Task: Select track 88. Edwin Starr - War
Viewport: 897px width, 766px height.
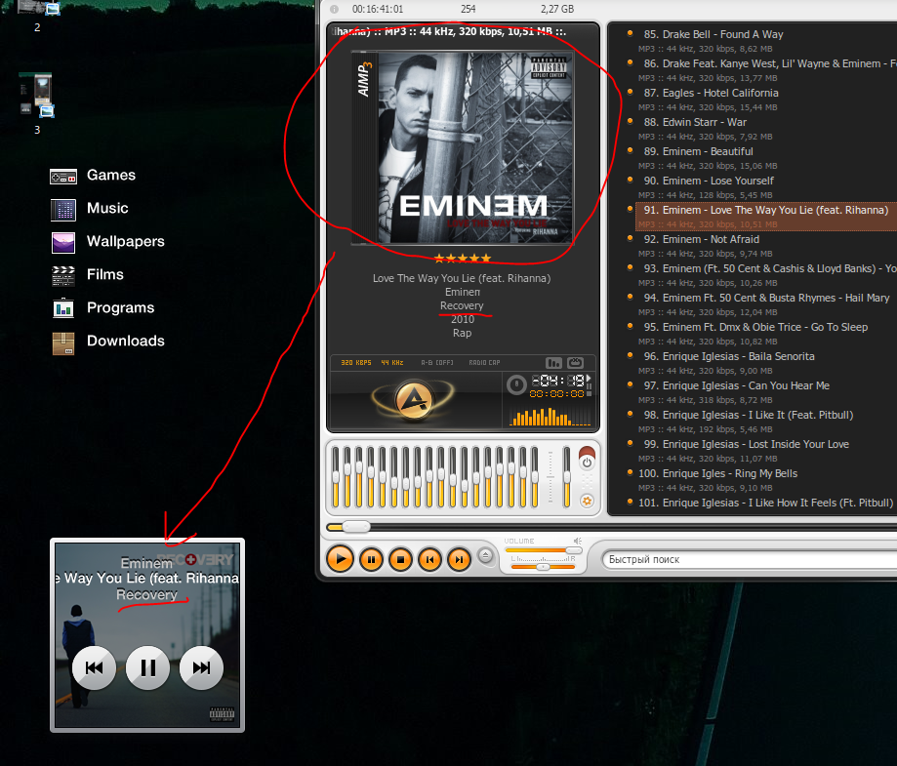Action: [765, 128]
